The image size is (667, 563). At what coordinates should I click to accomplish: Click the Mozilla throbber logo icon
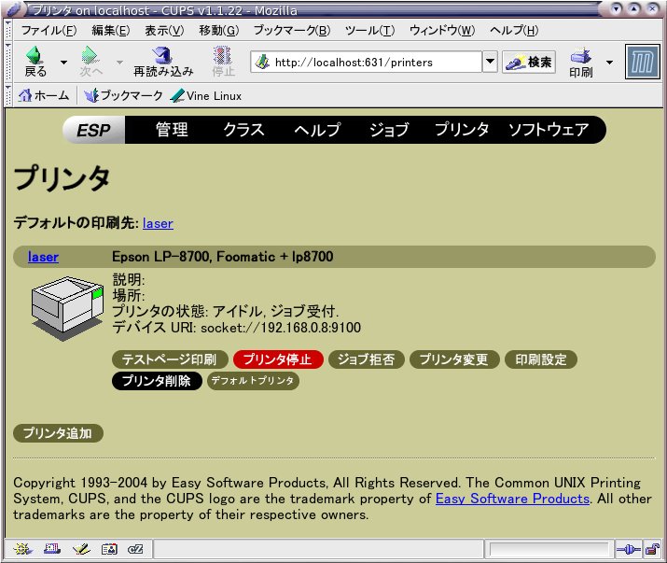pyautogui.click(x=642, y=63)
